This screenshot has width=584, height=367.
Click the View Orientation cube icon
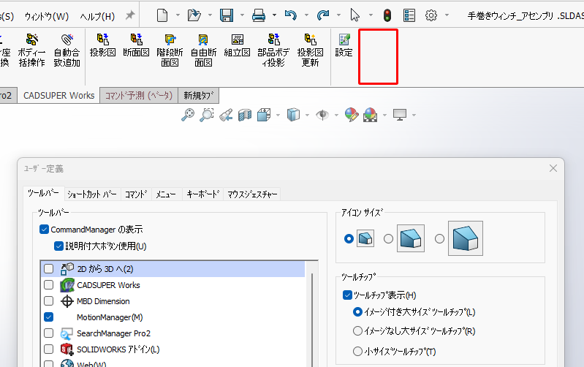pyautogui.click(x=264, y=115)
